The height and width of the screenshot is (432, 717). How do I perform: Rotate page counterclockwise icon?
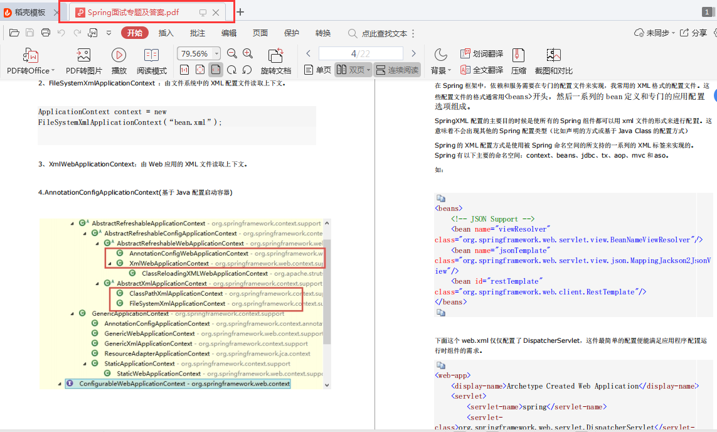(247, 70)
